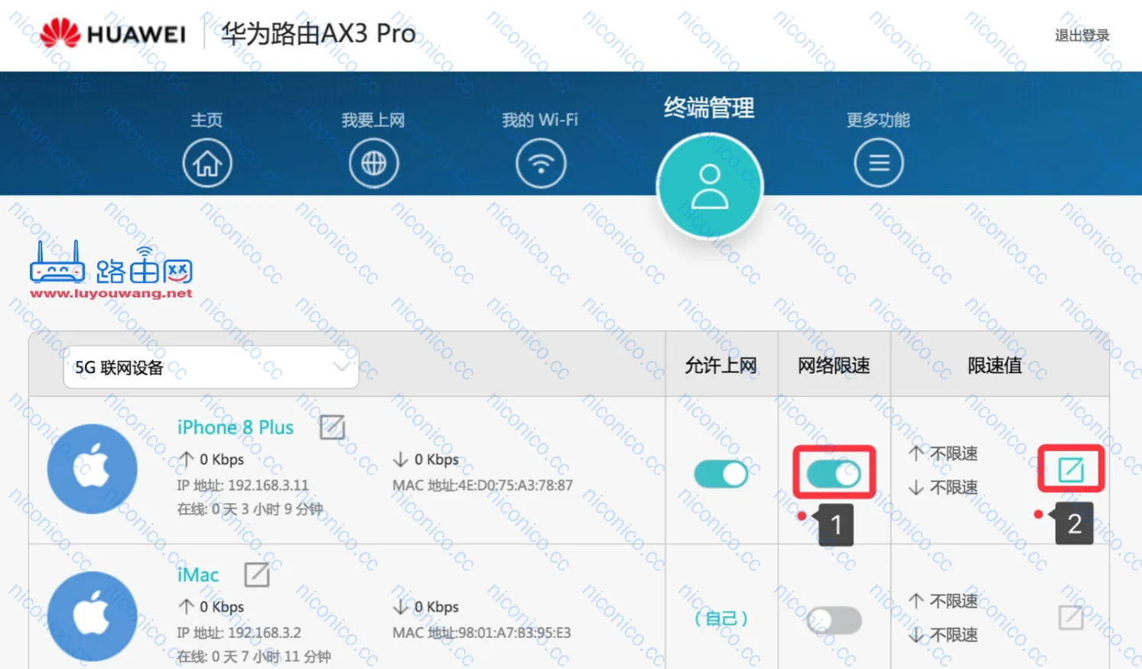Open the home page house icon
The image size is (1142, 669).
point(207,163)
